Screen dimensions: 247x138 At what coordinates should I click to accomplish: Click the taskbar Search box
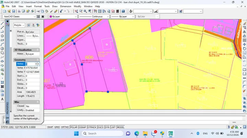(102, 134)
